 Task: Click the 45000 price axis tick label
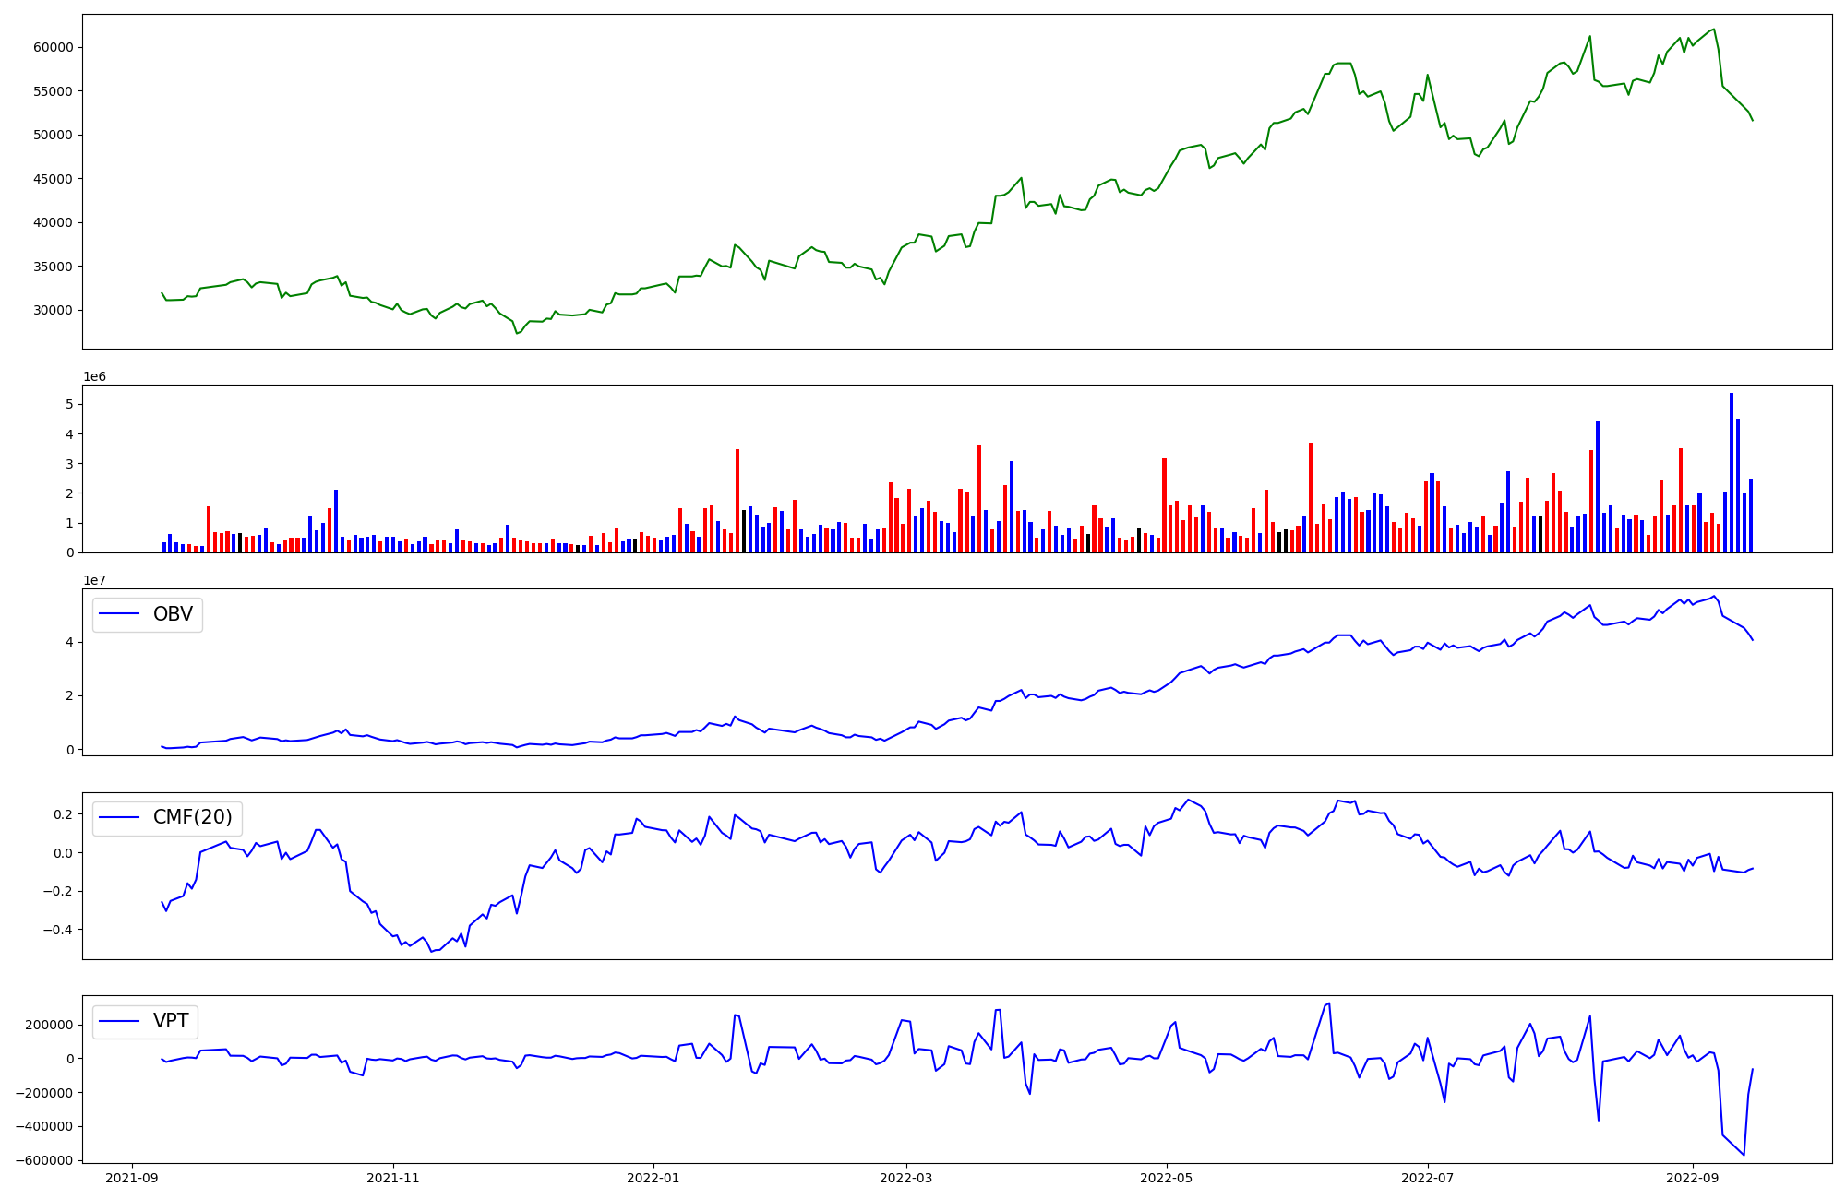point(53,179)
